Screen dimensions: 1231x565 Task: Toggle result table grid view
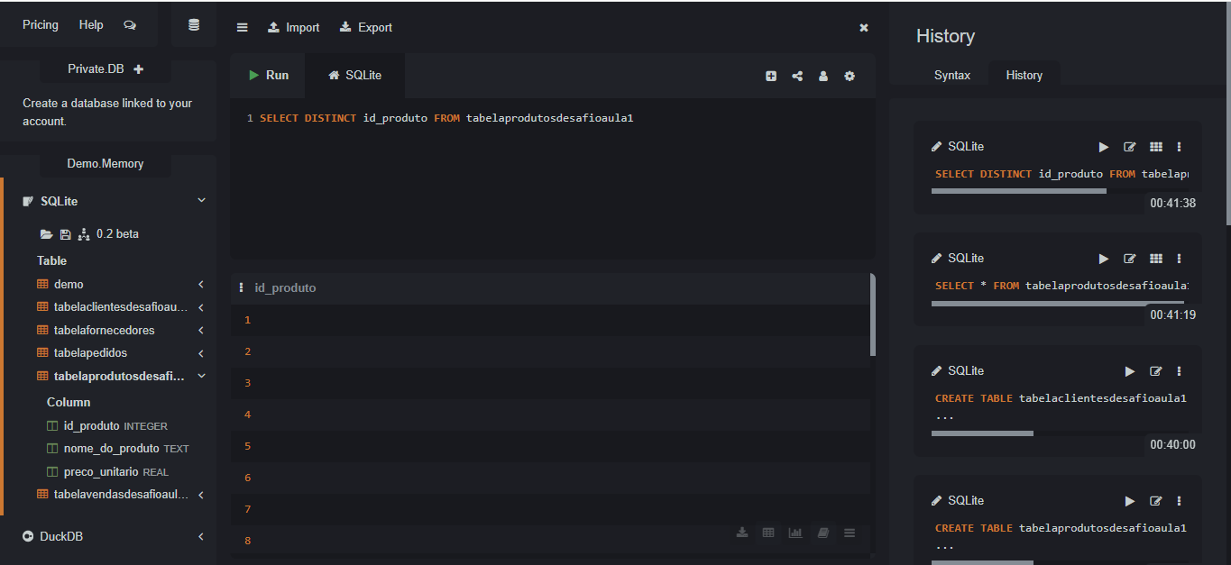coord(768,533)
